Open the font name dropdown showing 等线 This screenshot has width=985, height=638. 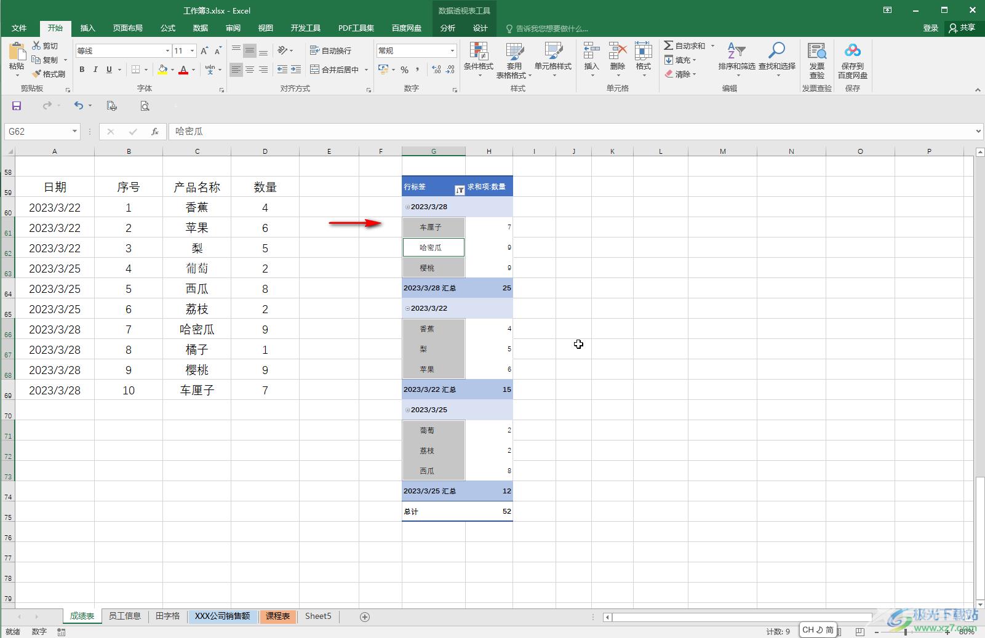click(x=167, y=51)
